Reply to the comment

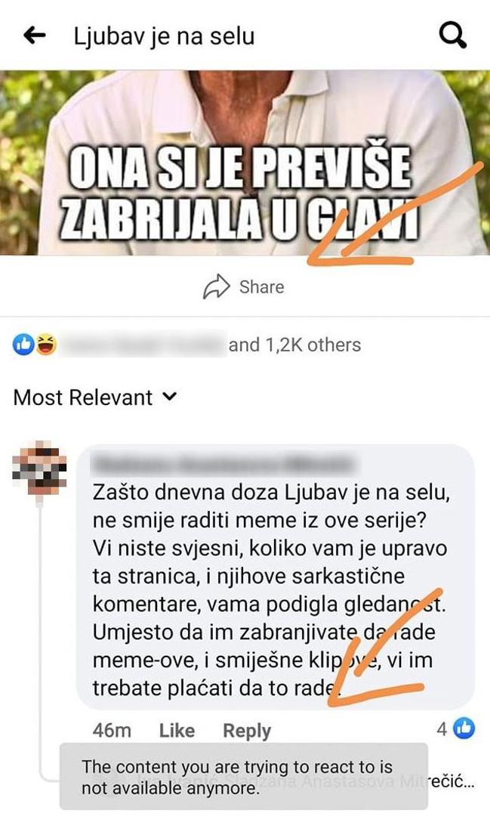[247, 731]
